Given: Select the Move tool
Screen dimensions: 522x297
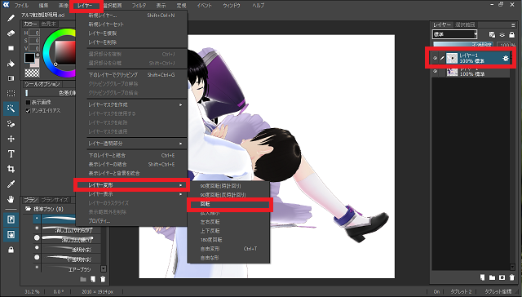Looking at the screenshot, I should [x=11, y=139].
